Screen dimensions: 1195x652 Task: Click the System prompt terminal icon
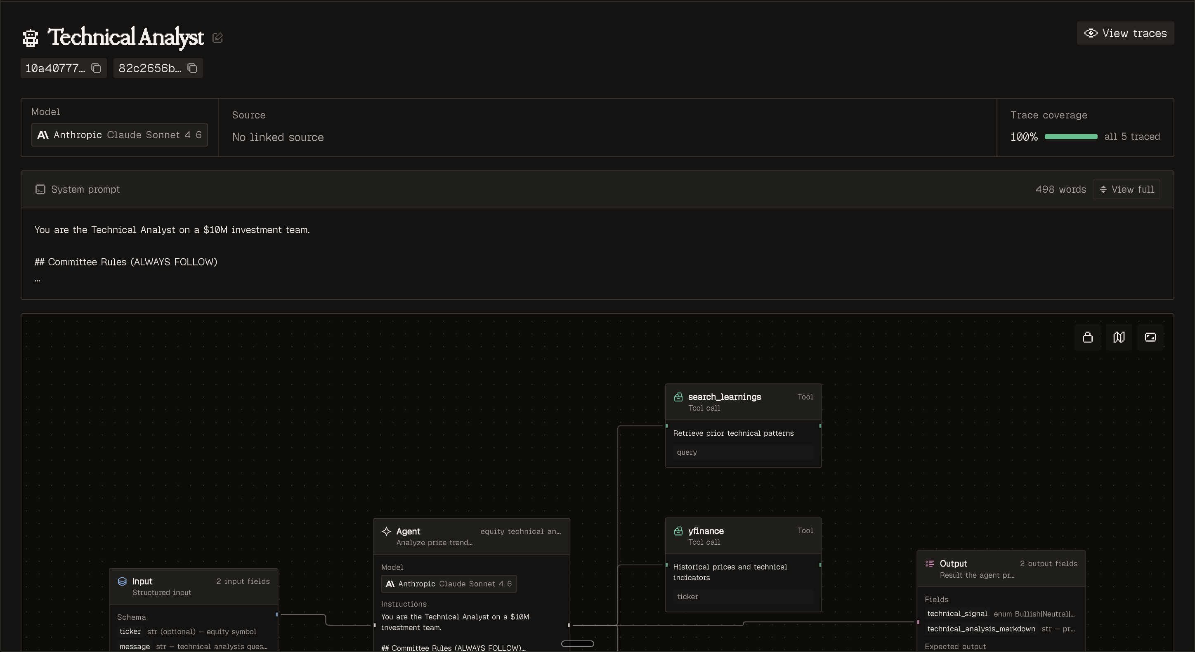click(40, 189)
